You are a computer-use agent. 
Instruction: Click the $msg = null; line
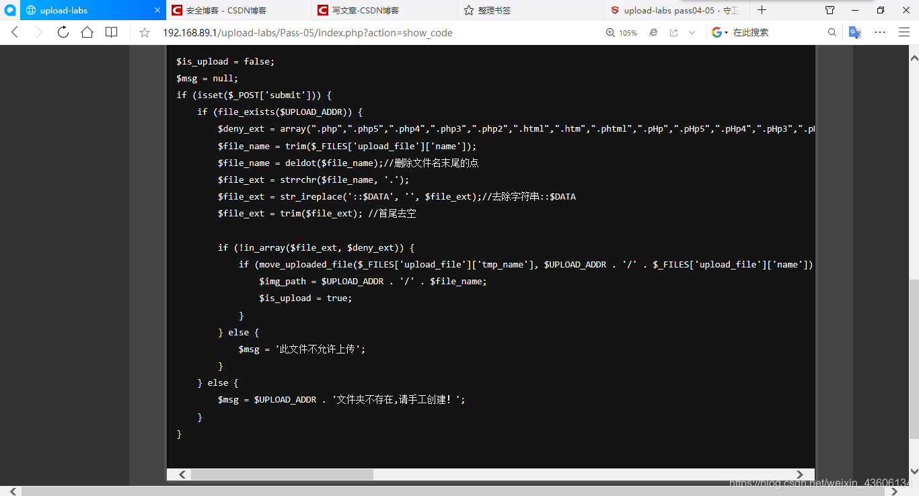tap(207, 78)
